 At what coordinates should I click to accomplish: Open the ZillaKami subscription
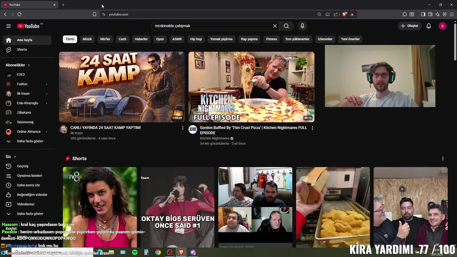[x=27, y=112]
